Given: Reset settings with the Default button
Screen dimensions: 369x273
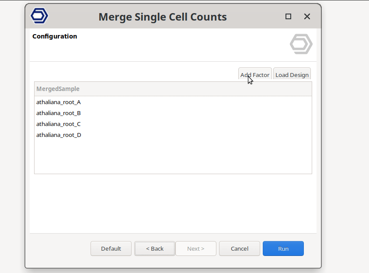Looking at the screenshot, I should 111,248.
